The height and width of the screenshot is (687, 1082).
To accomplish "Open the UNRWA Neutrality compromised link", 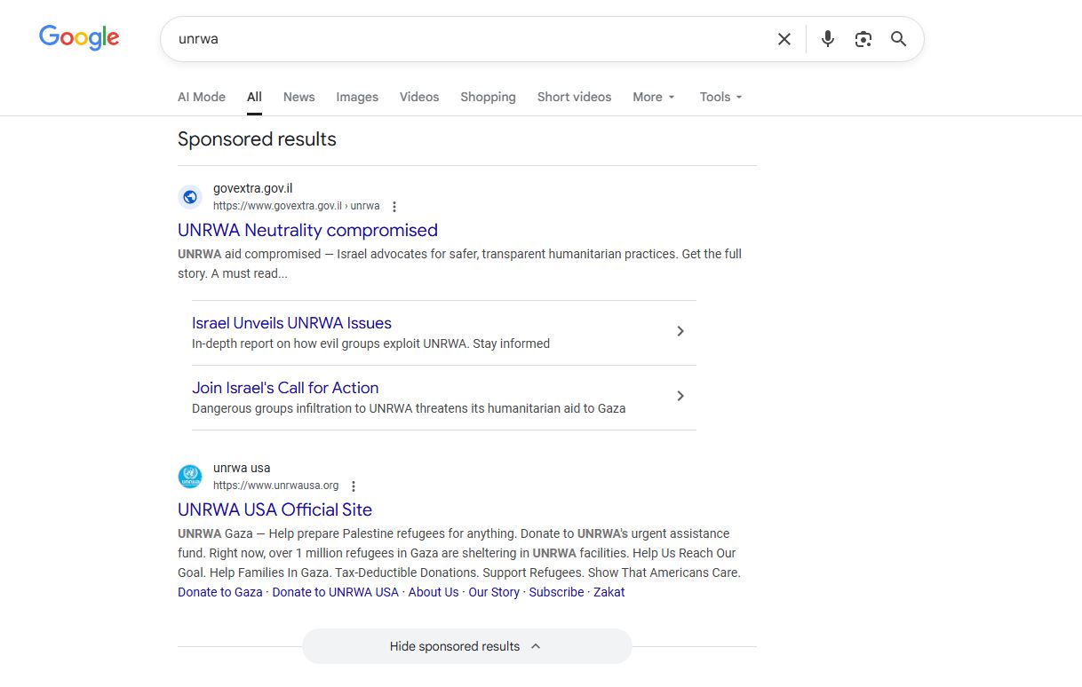I will (307, 230).
